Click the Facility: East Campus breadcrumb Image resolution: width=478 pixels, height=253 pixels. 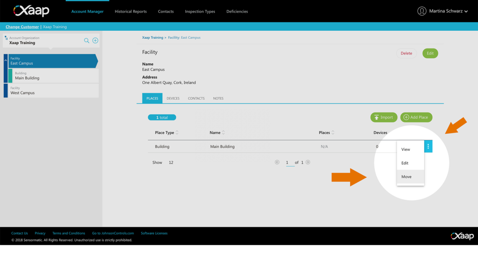point(184,37)
